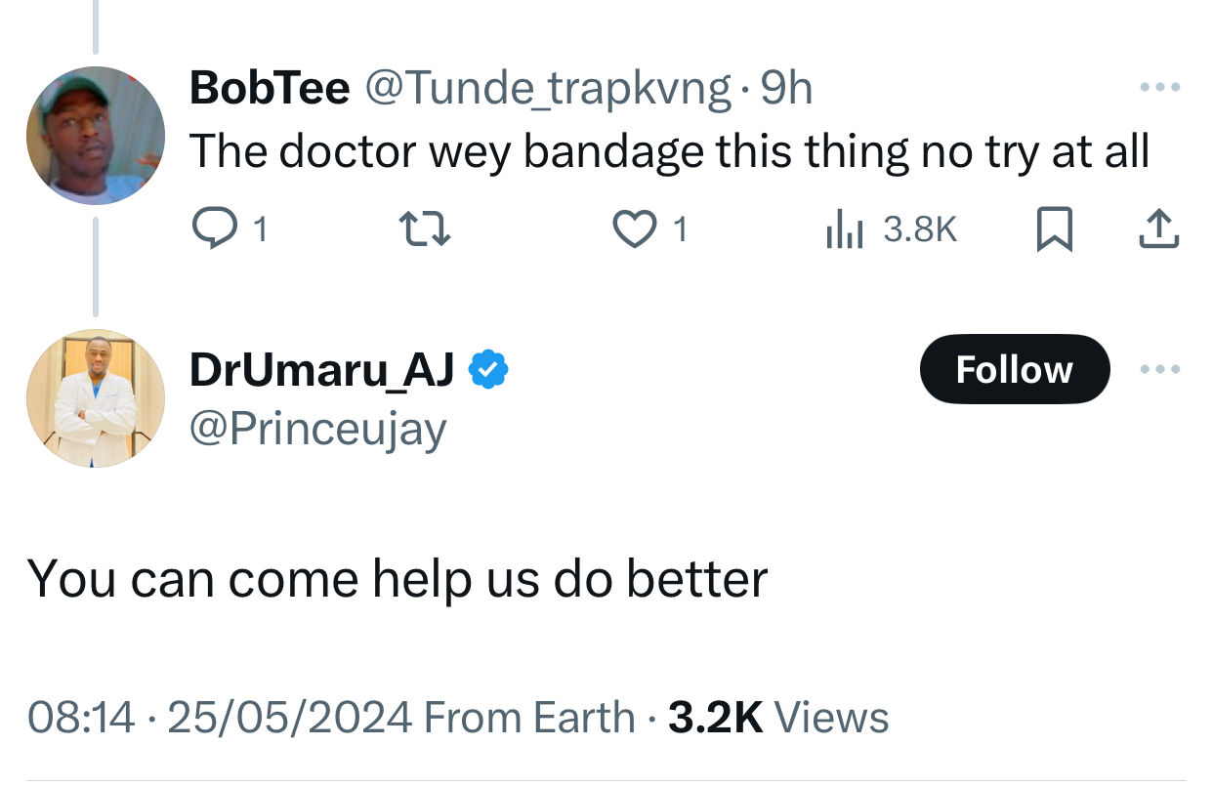Screen dimensions: 1213x787
Task: Open more options for DrUmaru_AJ's tweet
Action: click(x=1159, y=370)
